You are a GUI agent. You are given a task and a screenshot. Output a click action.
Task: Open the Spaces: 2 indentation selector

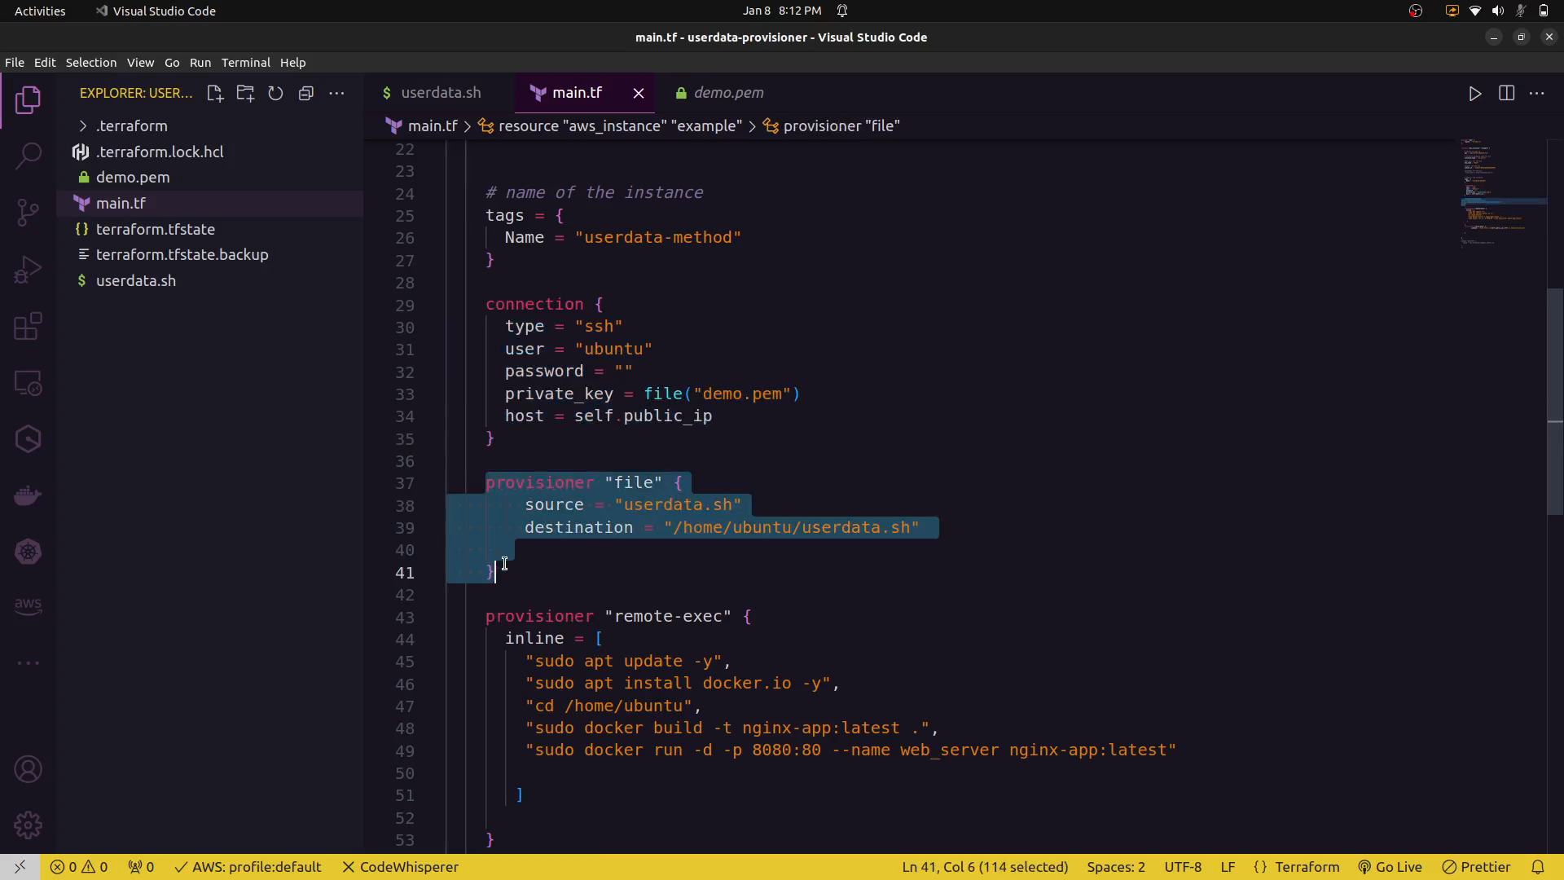[x=1115, y=867]
